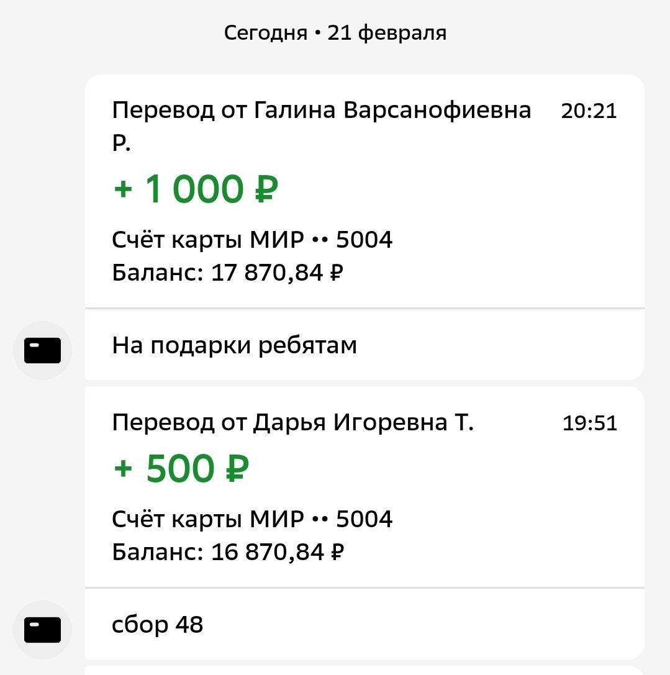The height and width of the screenshot is (675, 670).
Task: Tap the word "Сегодня" in header
Action: (265, 33)
